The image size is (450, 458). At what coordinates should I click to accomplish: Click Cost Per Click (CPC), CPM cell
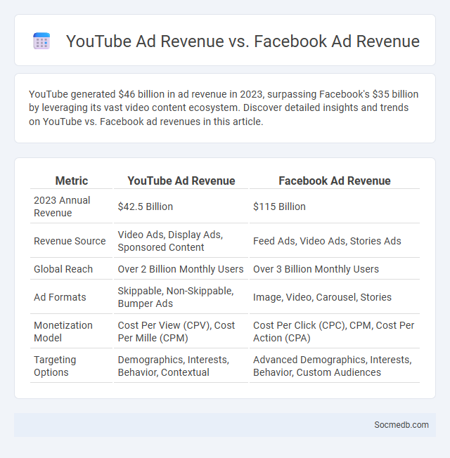pyautogui.click(x=335, y=332)
